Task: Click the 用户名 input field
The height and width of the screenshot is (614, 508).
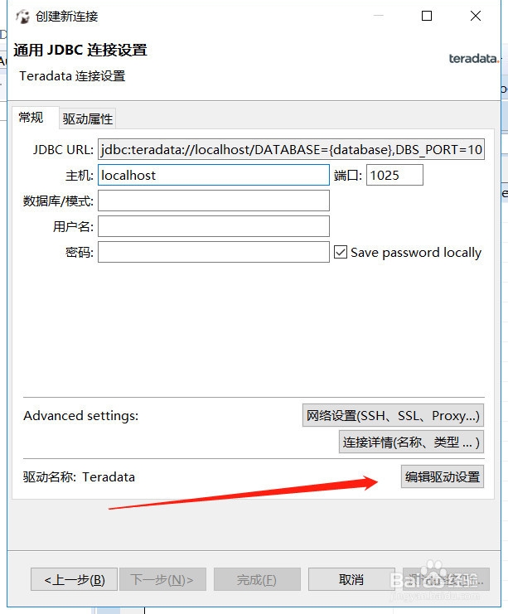Action: click(x=214, y=226)
